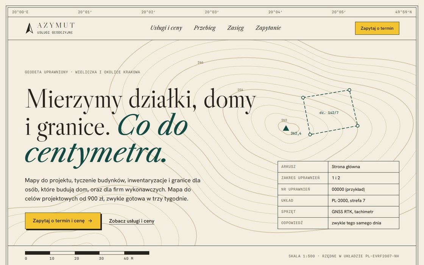Click the 'Co do centymetra.' green headline
The width and height of the screenshot is (424, 265).
click(106, 140)
